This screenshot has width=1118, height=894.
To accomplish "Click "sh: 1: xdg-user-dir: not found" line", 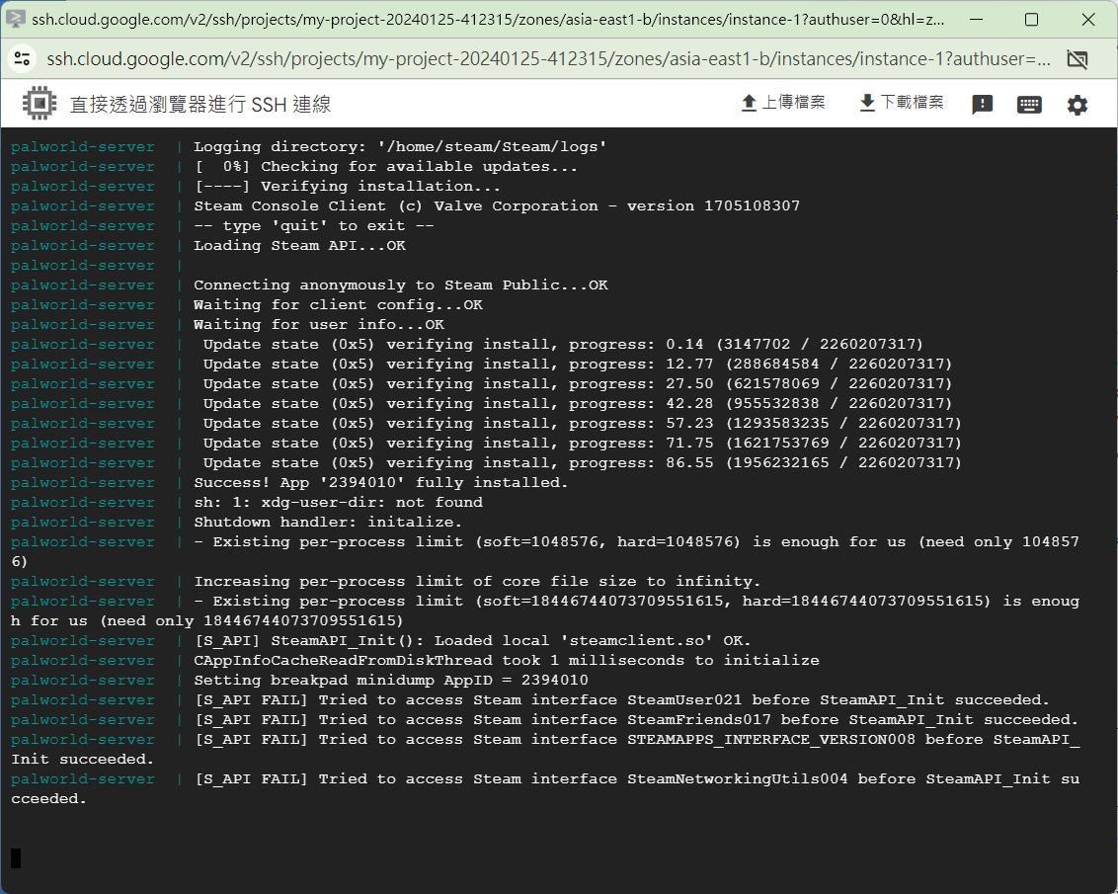I will [x=338, y=503].
